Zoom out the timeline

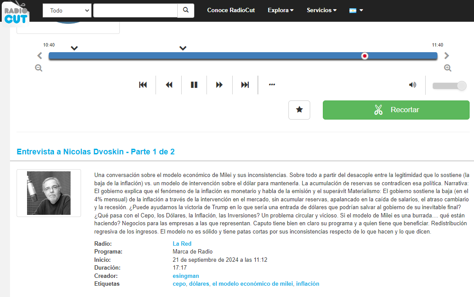[x=39, y=68]
